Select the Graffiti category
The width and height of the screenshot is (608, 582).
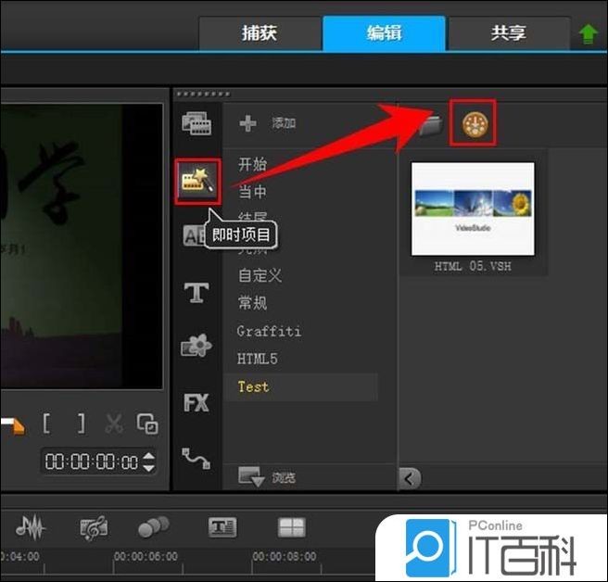pos(269,331)
